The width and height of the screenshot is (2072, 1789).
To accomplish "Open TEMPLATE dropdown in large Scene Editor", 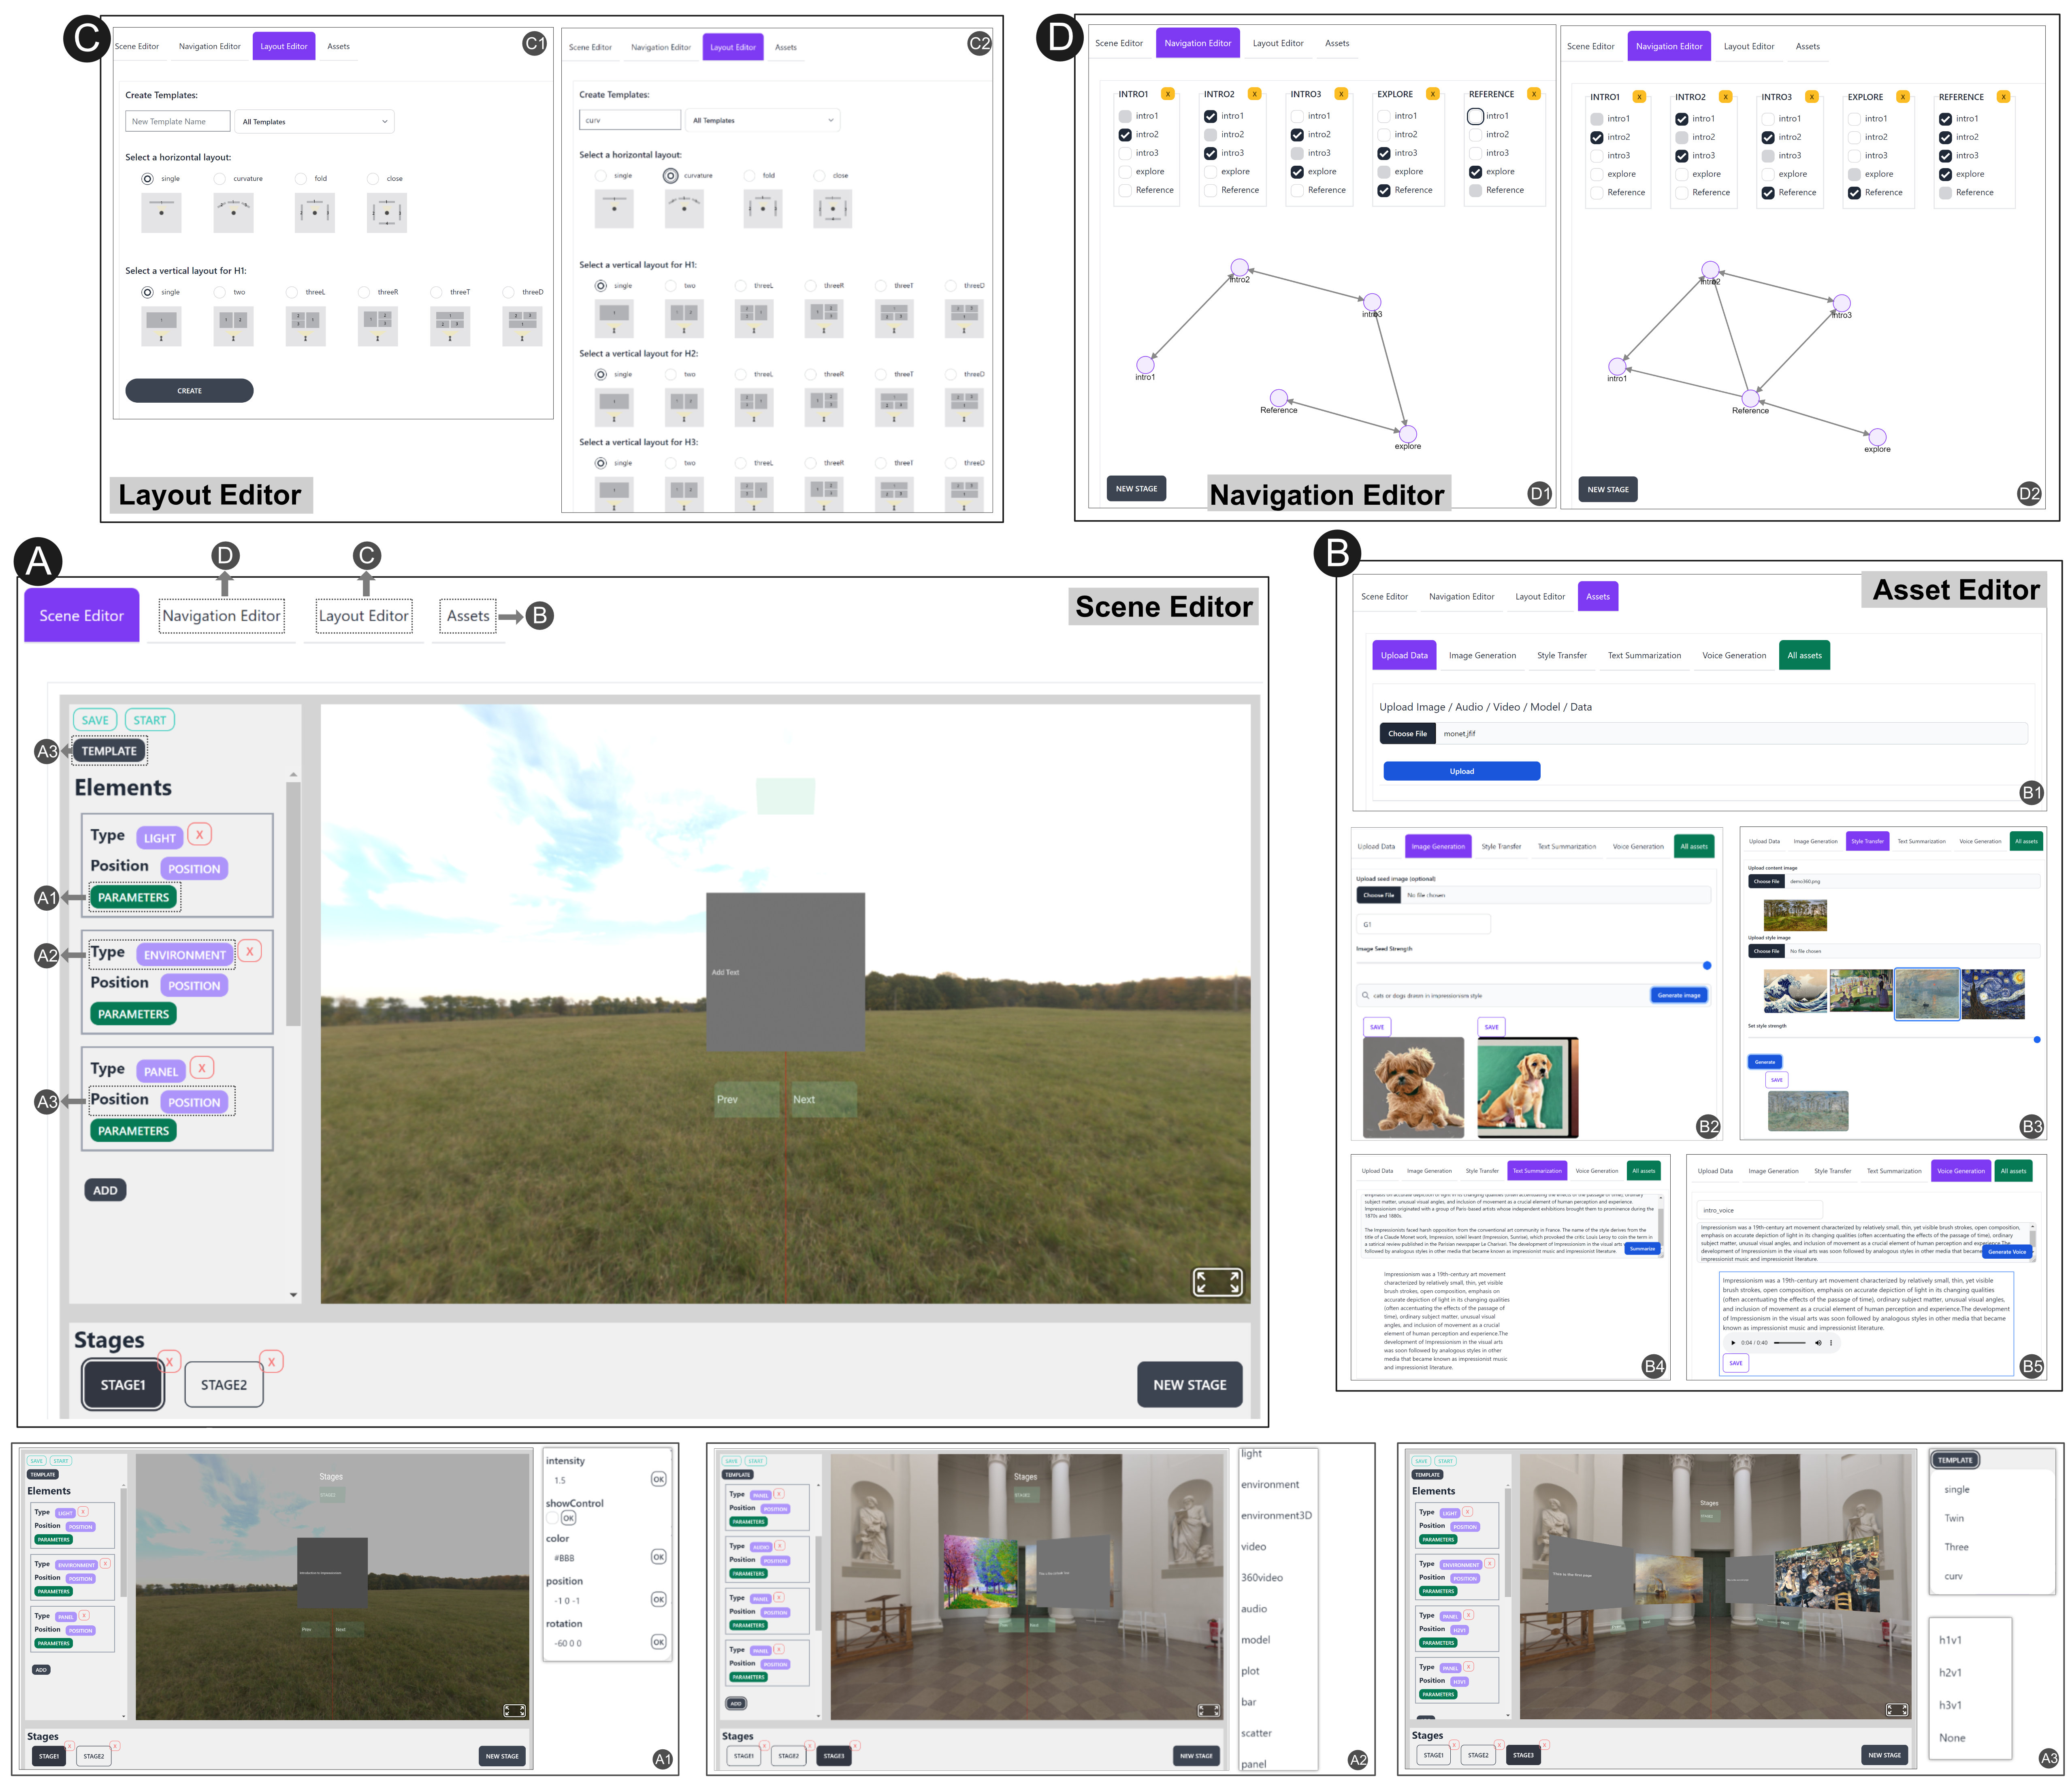I will (109, 750).
